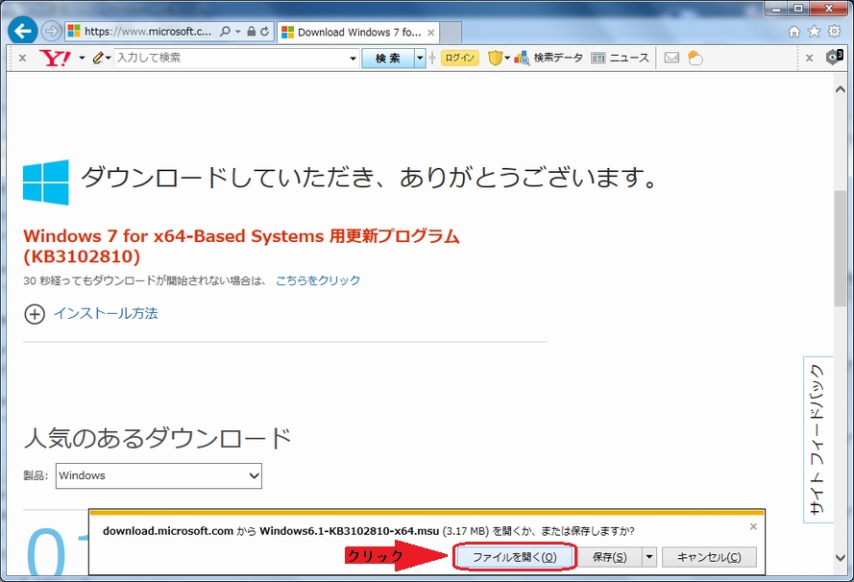Click the refresh page icon
Image resolution: width=854 pixels, height=582 pixels.
tap(265, 32)
